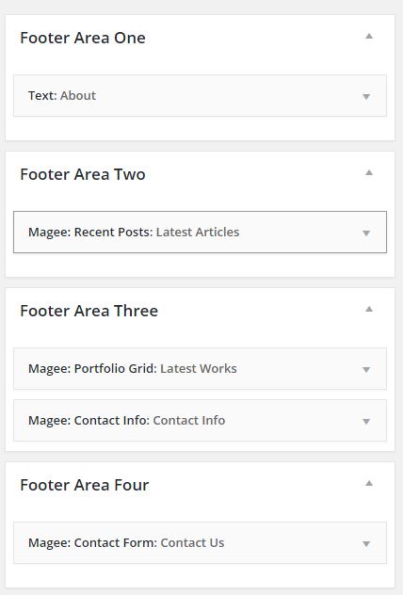
Task: Collapse the Footer Area One panel arrow
Action: pyautogui.click(x=369, y=37)
